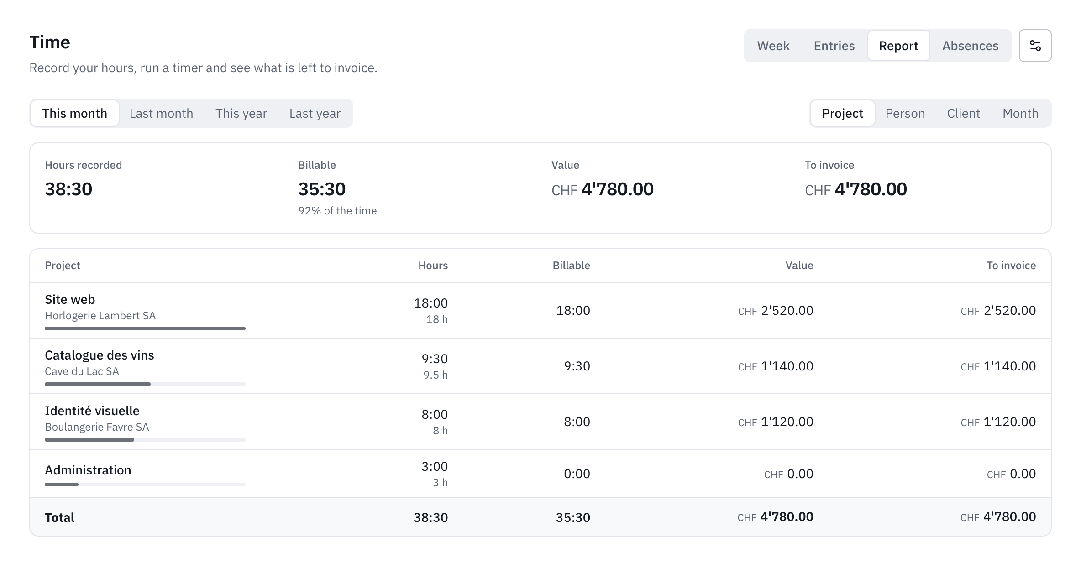Group report by Month
The image size is (1081, 584).
[x=1020, y=113]
